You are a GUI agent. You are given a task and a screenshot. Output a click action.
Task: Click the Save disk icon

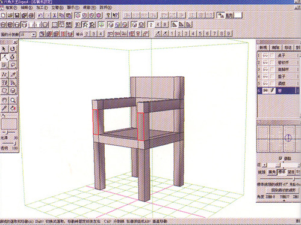click(17, 16)
